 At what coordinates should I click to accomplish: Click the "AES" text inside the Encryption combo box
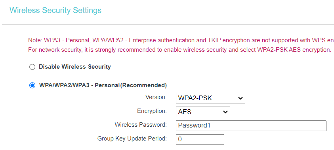pyautogui.click(x=185, y=112)
